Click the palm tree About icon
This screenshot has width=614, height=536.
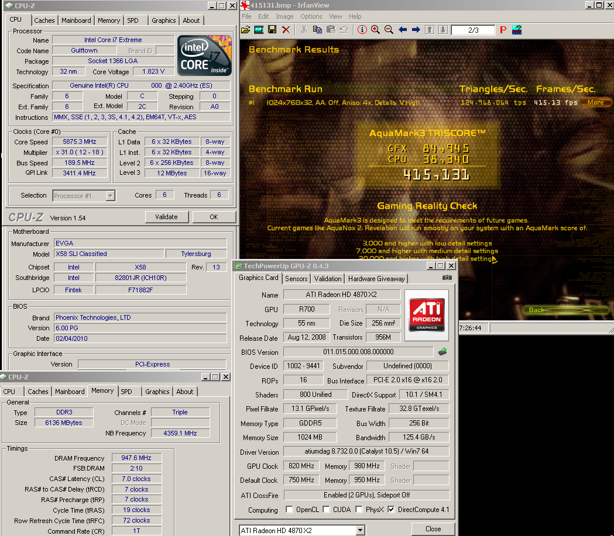(517, 30)
